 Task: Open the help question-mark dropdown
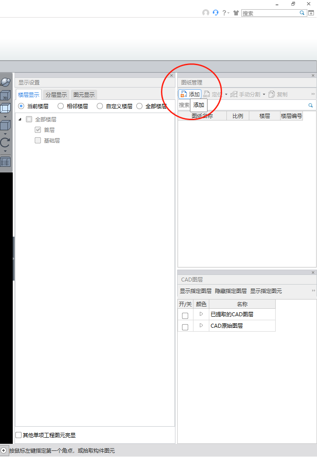click(x=226, y=13)
